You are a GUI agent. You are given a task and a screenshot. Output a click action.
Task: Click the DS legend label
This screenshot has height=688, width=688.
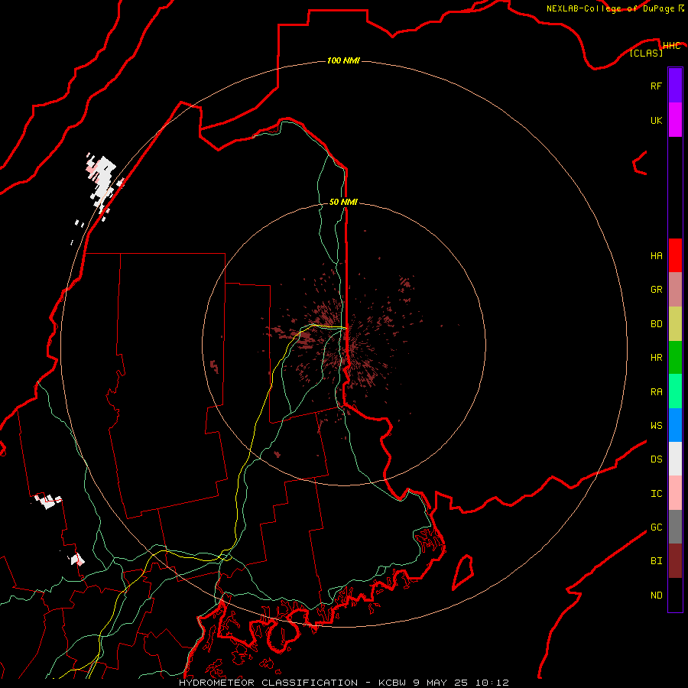(656, 459)
